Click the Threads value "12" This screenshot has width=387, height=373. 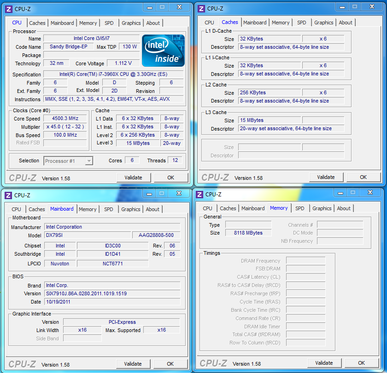pyautogui.click(x=175, y=160)
